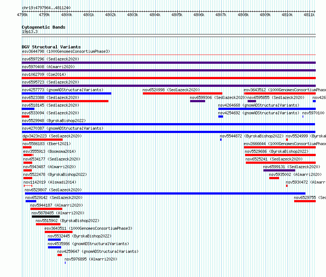Select the blue nsv4264668 variant bar
This screenshot has height=277, width=326.
[x=267, y=109]
